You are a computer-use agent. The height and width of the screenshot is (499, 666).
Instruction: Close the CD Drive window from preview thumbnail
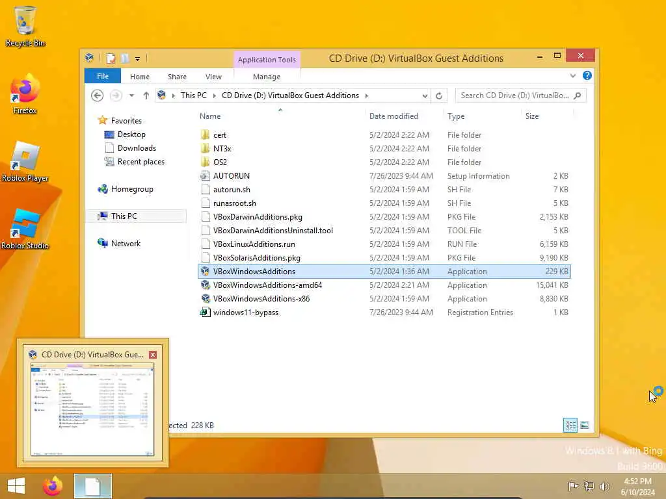(153, 355)
